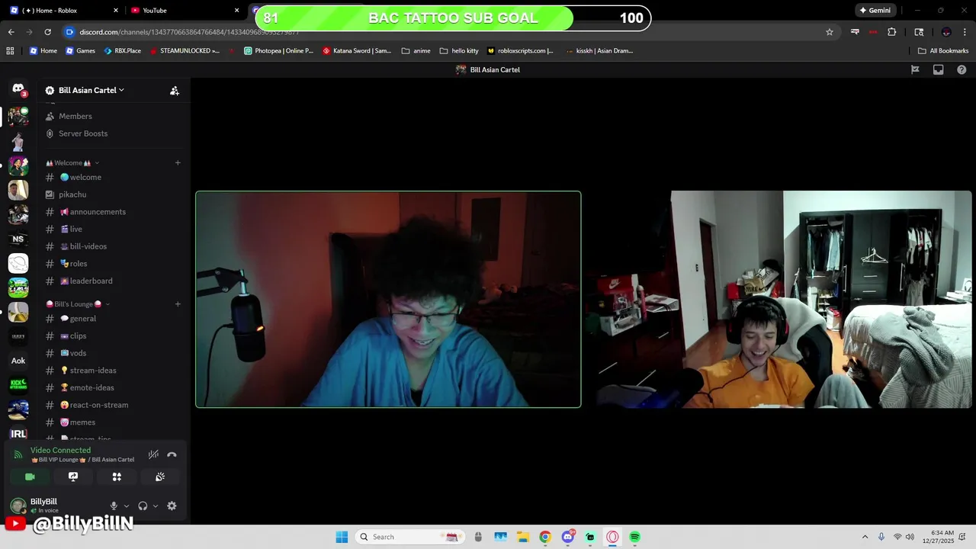Select the Aok server icon

click(x=18, y=361)
